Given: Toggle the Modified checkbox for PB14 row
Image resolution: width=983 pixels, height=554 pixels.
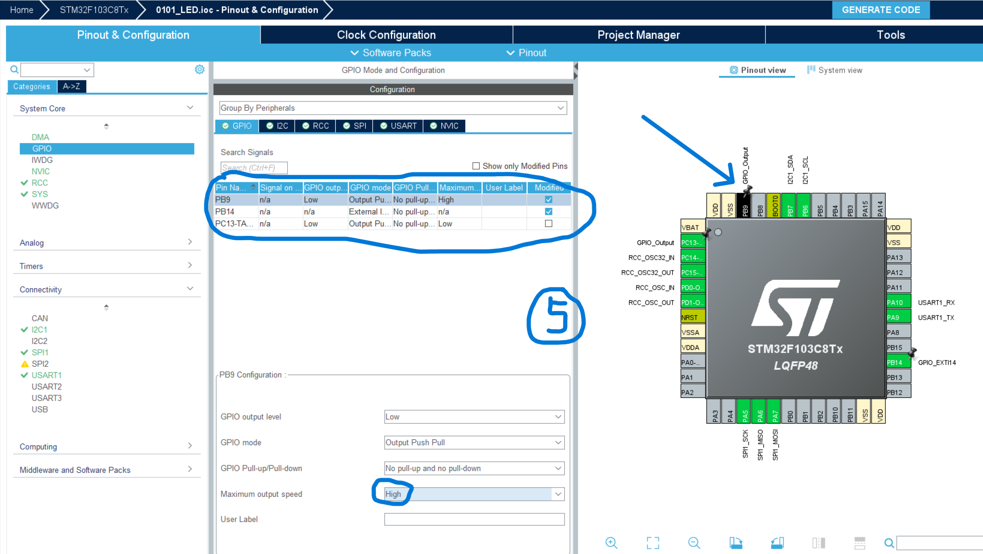Looking at the screenshot, I should [548, 211].
